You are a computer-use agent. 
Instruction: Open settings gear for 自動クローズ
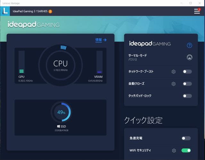coord(174,84)
